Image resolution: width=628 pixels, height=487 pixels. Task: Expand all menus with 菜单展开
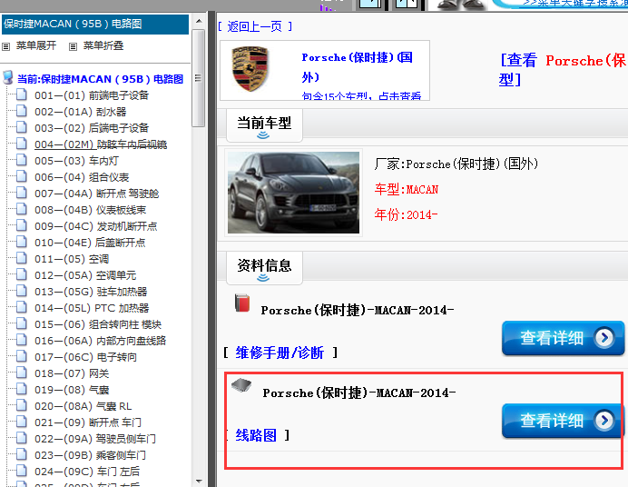click(x=36, y=45)
